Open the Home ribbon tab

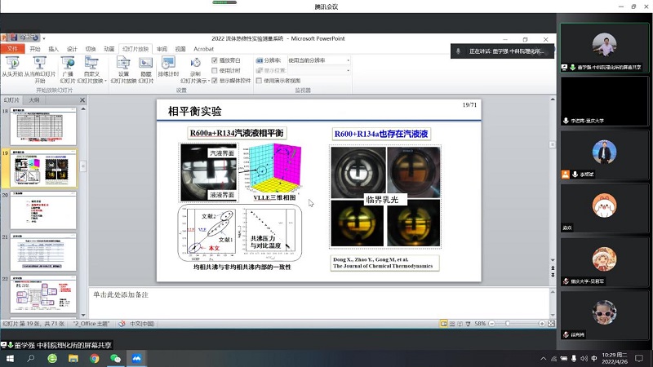coord(35,49)
